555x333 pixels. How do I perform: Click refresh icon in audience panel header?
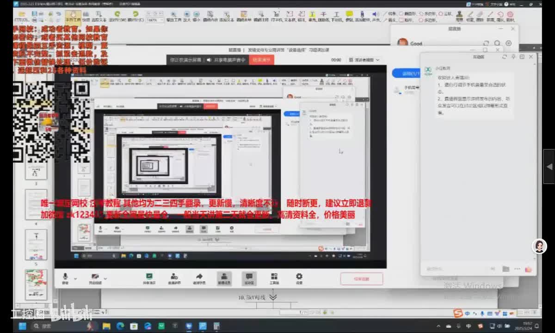tap(486, 43)
